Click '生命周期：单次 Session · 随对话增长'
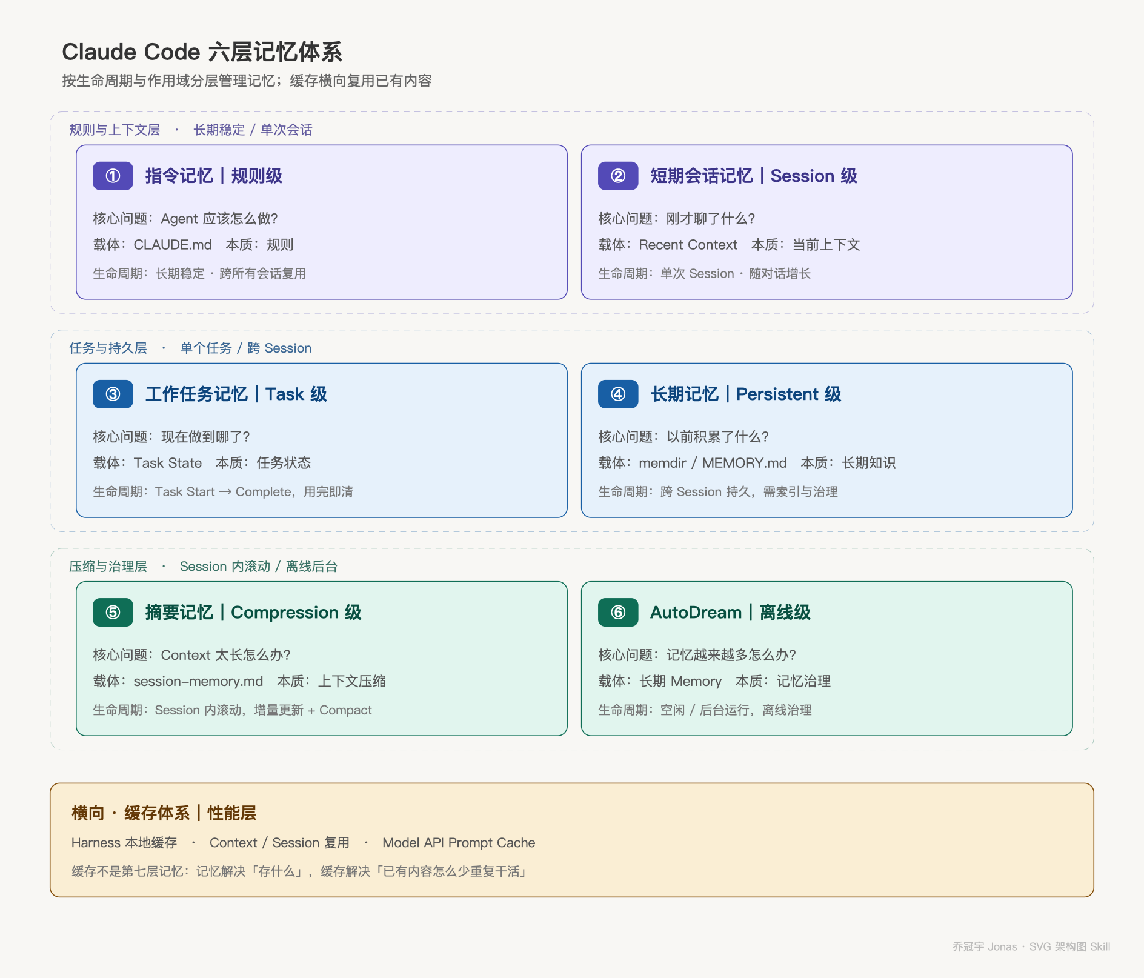The height and width of the screenshot is (978, 1144). coord(704,273)
